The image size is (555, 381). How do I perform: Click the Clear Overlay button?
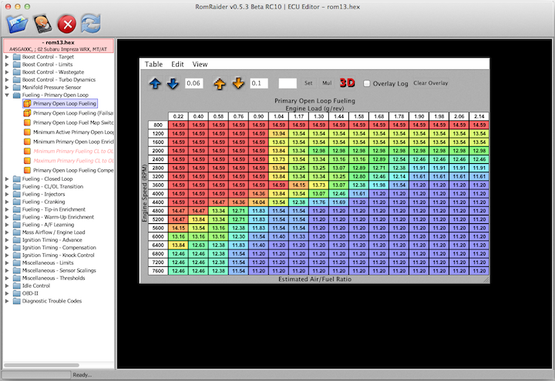430,83
